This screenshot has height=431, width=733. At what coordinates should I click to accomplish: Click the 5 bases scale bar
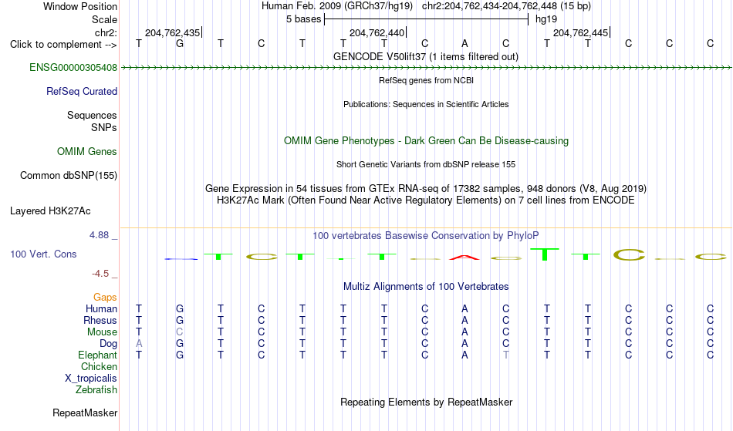coord(426,19)
